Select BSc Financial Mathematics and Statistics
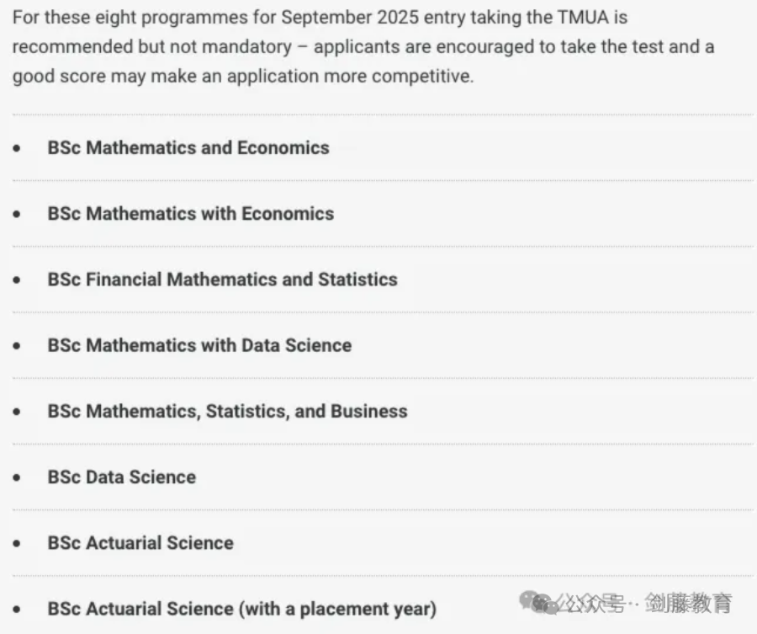The height and width of the screenshot is (634, 757). coord(223,280)
